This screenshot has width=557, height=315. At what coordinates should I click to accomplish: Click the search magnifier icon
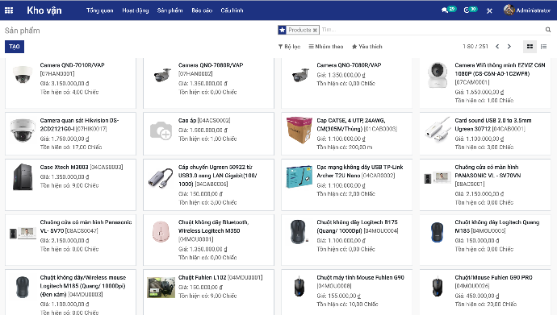(548, 30)
